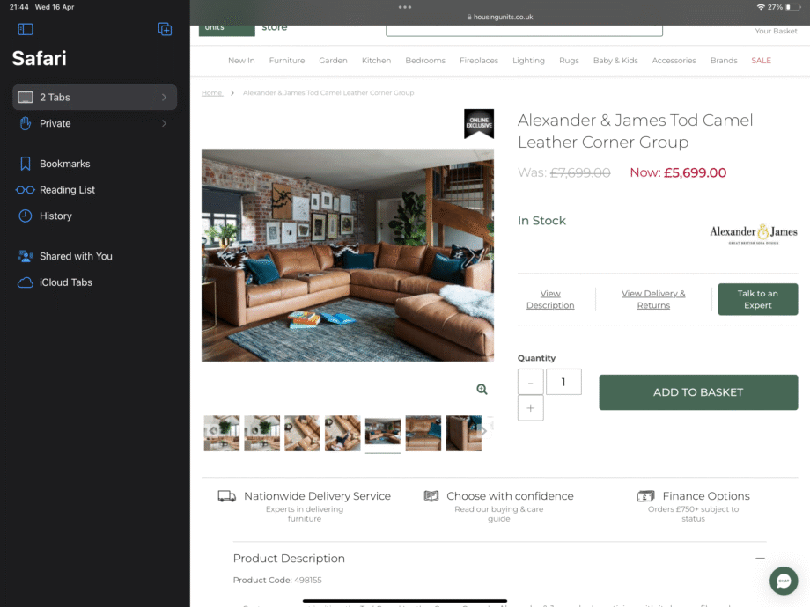Click the Talk to an Expert button
Image resolution: width=810 pixels, height=607 pixels.
click(758, 299)
